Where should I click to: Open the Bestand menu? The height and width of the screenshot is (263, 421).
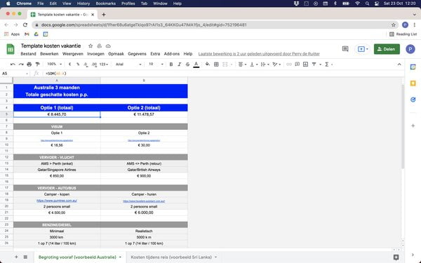coord(28,54)
